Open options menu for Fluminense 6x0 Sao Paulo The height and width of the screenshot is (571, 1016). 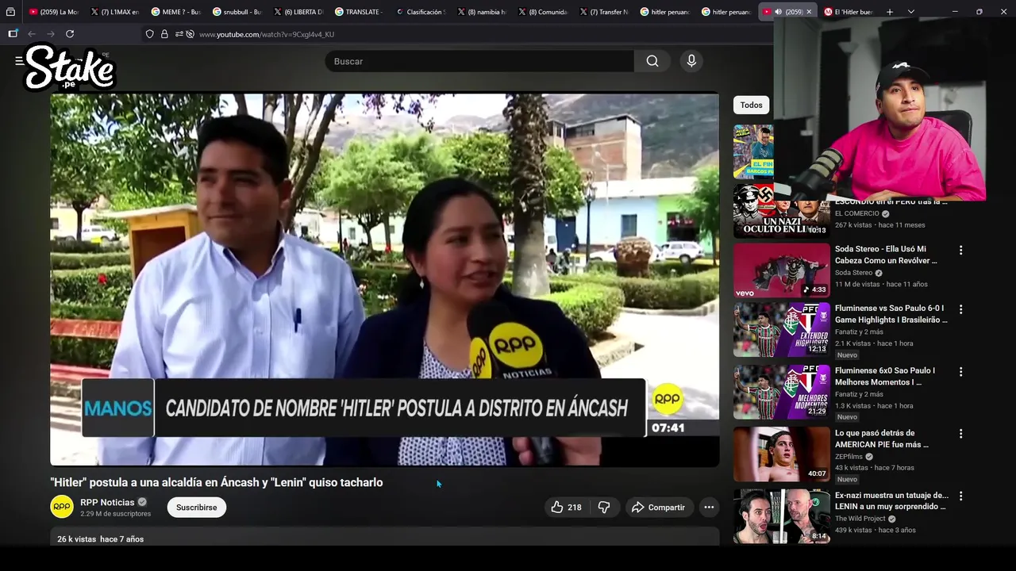tap(960, 371)
